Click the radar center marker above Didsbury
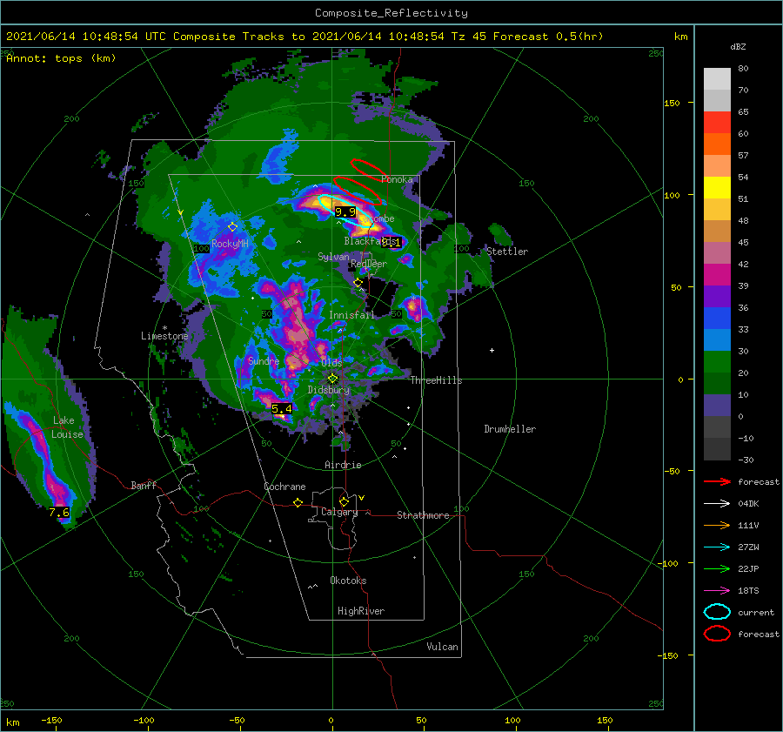The width and height of the screenshot is (783, 732). pyautogui.click(x=332, y=379)
